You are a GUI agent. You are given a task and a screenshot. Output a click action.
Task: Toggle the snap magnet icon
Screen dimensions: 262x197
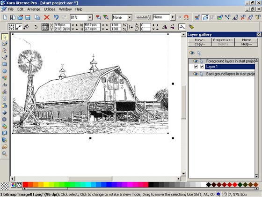pos(186,17)
